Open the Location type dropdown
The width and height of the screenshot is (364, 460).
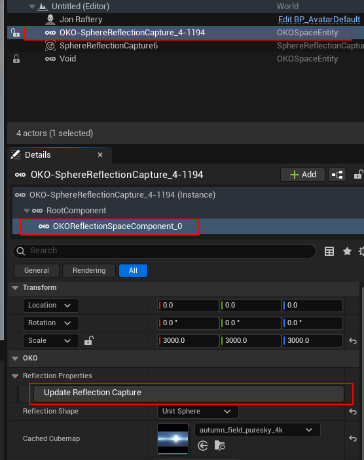pyautogui.click(x=51, y=306)
